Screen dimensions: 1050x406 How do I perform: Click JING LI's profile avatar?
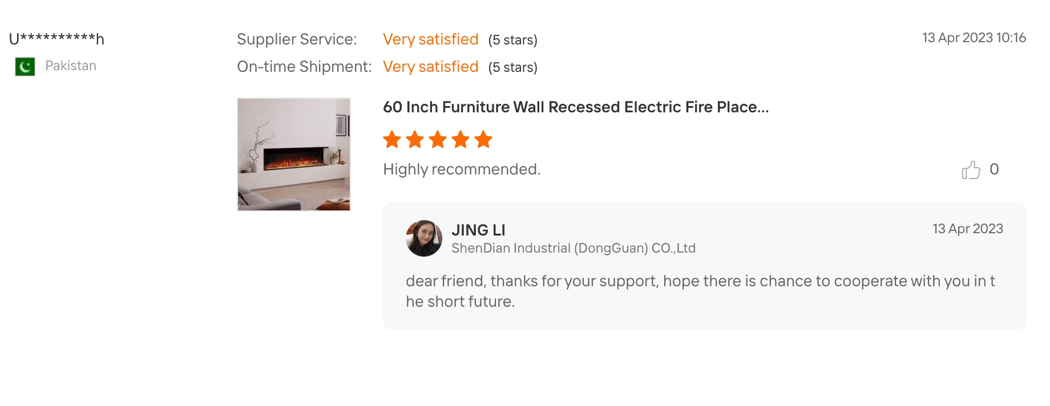[x=424, y=238]
